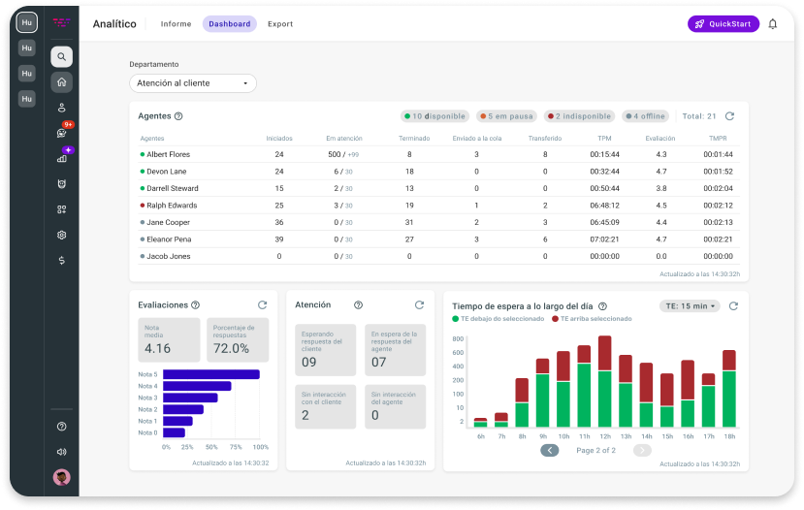
Task: Filter by 4 offline status chip
Action: pyautogui.click(x=646, y=116)
